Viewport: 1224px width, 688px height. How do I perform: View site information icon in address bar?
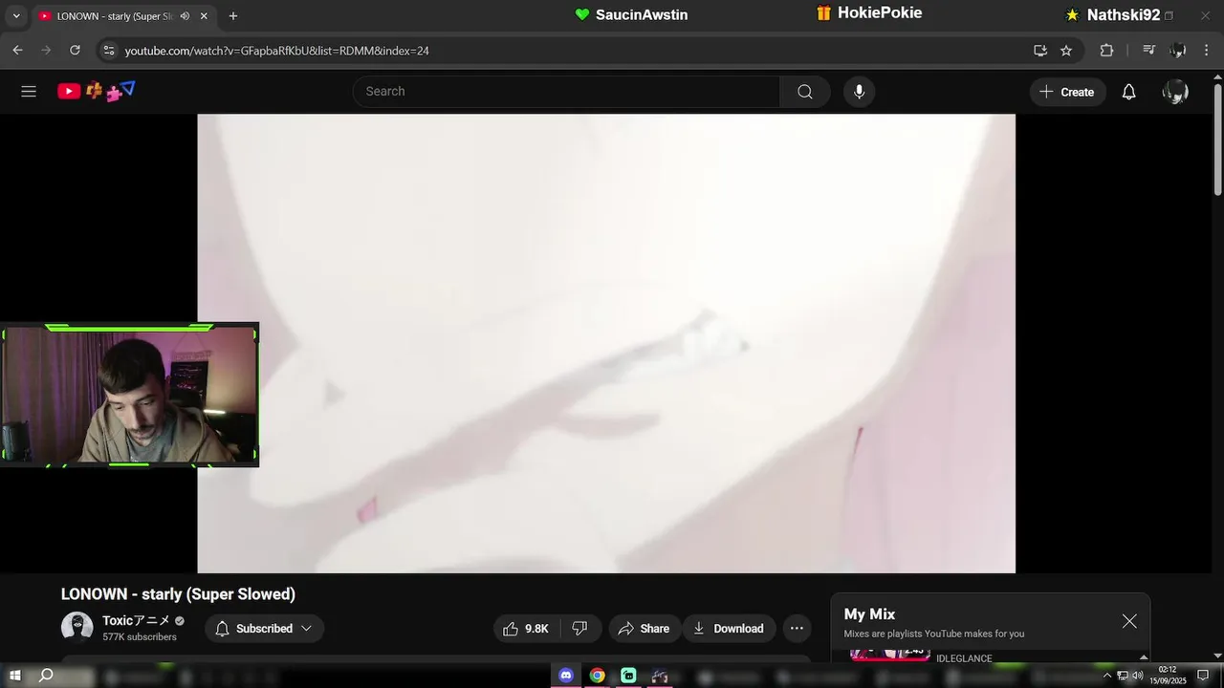109,51
